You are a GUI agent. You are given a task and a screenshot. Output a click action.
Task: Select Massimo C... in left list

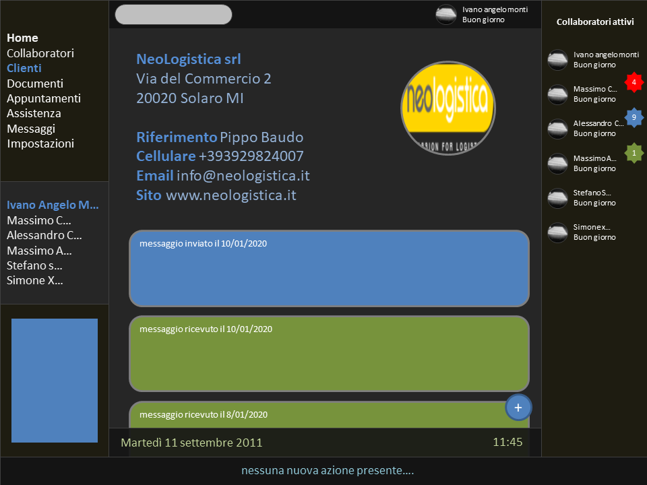[39, 220]
